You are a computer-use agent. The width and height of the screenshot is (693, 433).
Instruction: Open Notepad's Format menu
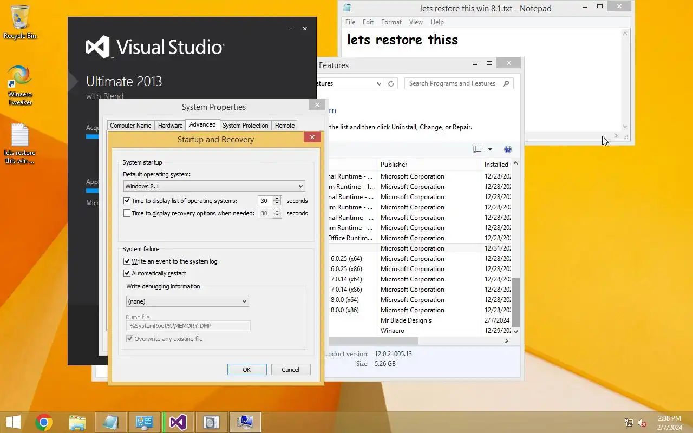click(x=391, y=22)
